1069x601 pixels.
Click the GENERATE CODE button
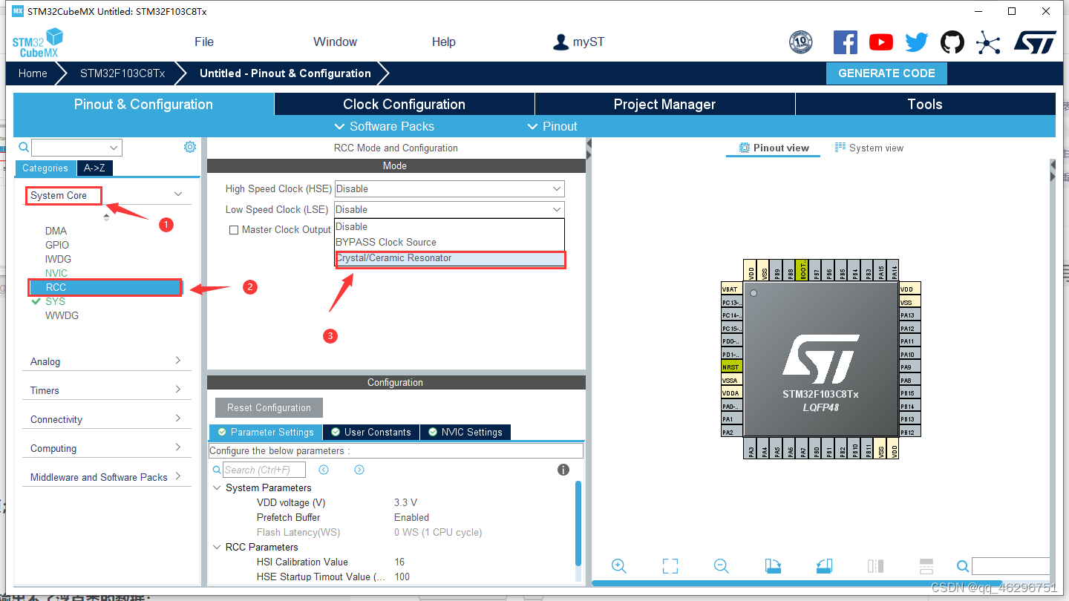pyautogui.click(x=886, y=73)
